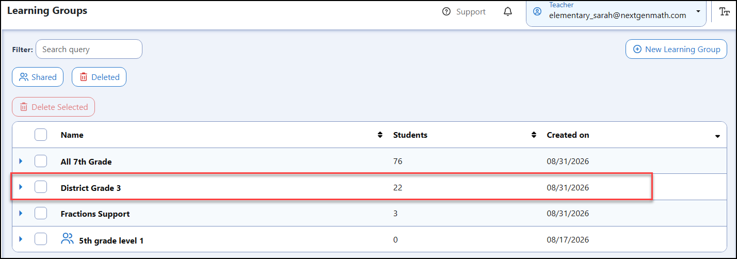Click the Support question mark icon
Screen dimensions: 737x259
pyautogui.click(x=446, y=11)
